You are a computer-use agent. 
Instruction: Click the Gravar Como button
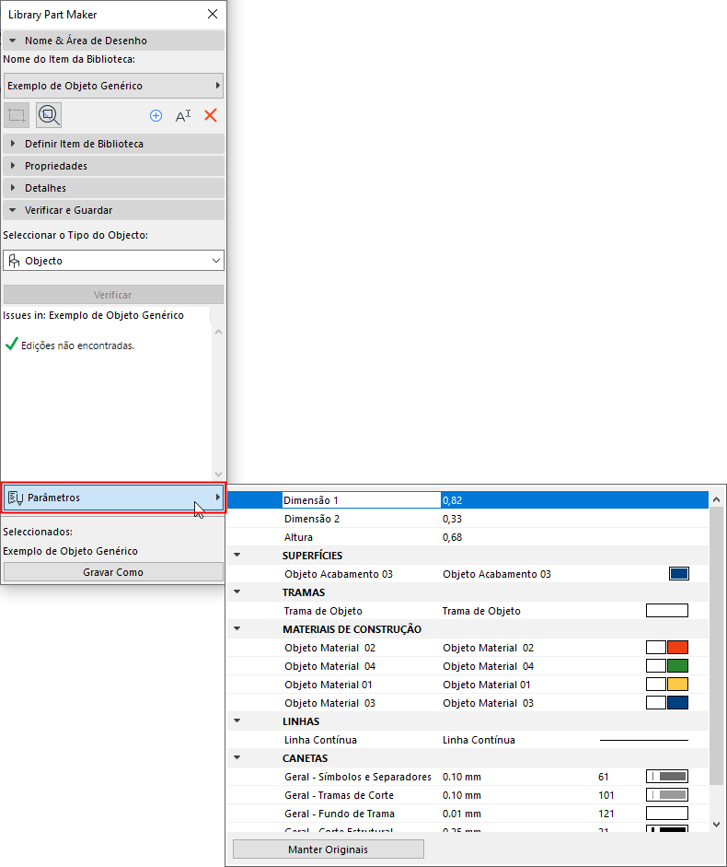[x=114, y=572]
